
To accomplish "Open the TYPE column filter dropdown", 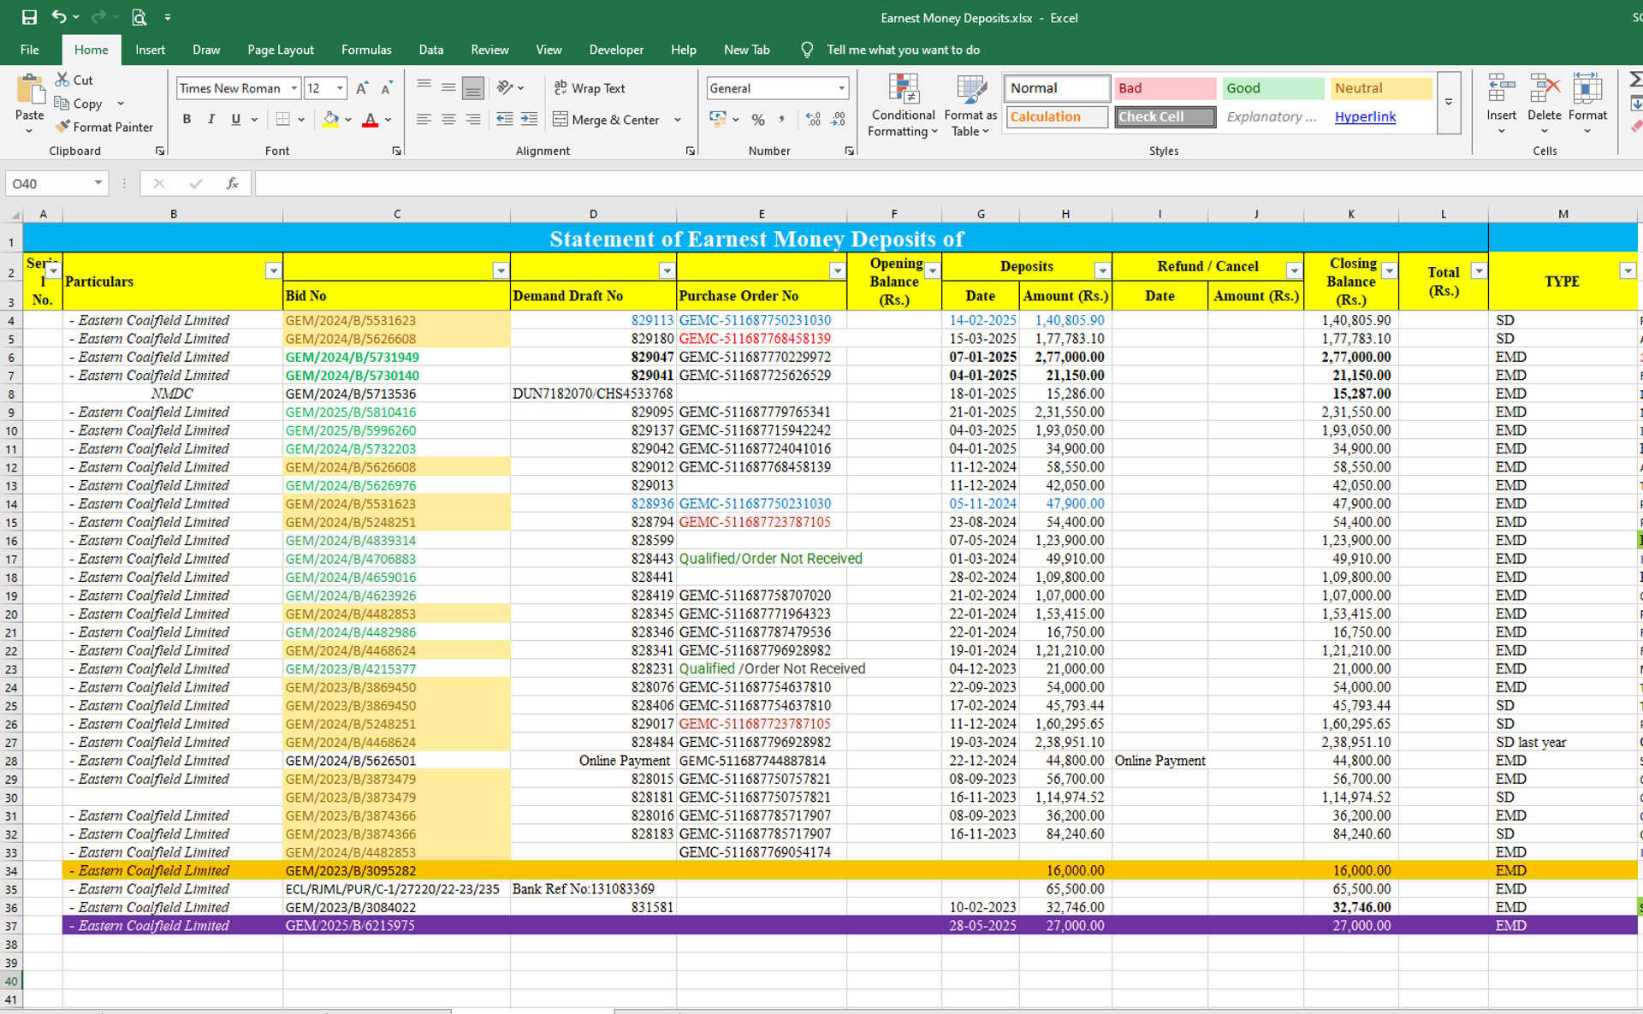I will click(1627, 271).
